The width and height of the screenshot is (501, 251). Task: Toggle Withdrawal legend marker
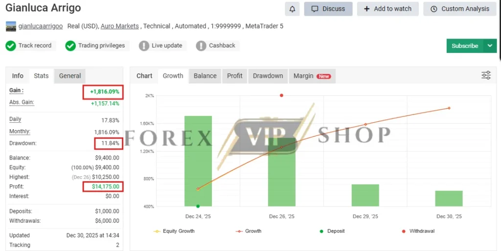click(x=418, y=231)
